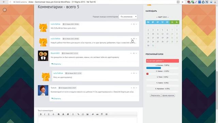This screenshot has width=218, height=123.
Task: Upvote BlackHARD's comment
Action: (x=131, y=53)
